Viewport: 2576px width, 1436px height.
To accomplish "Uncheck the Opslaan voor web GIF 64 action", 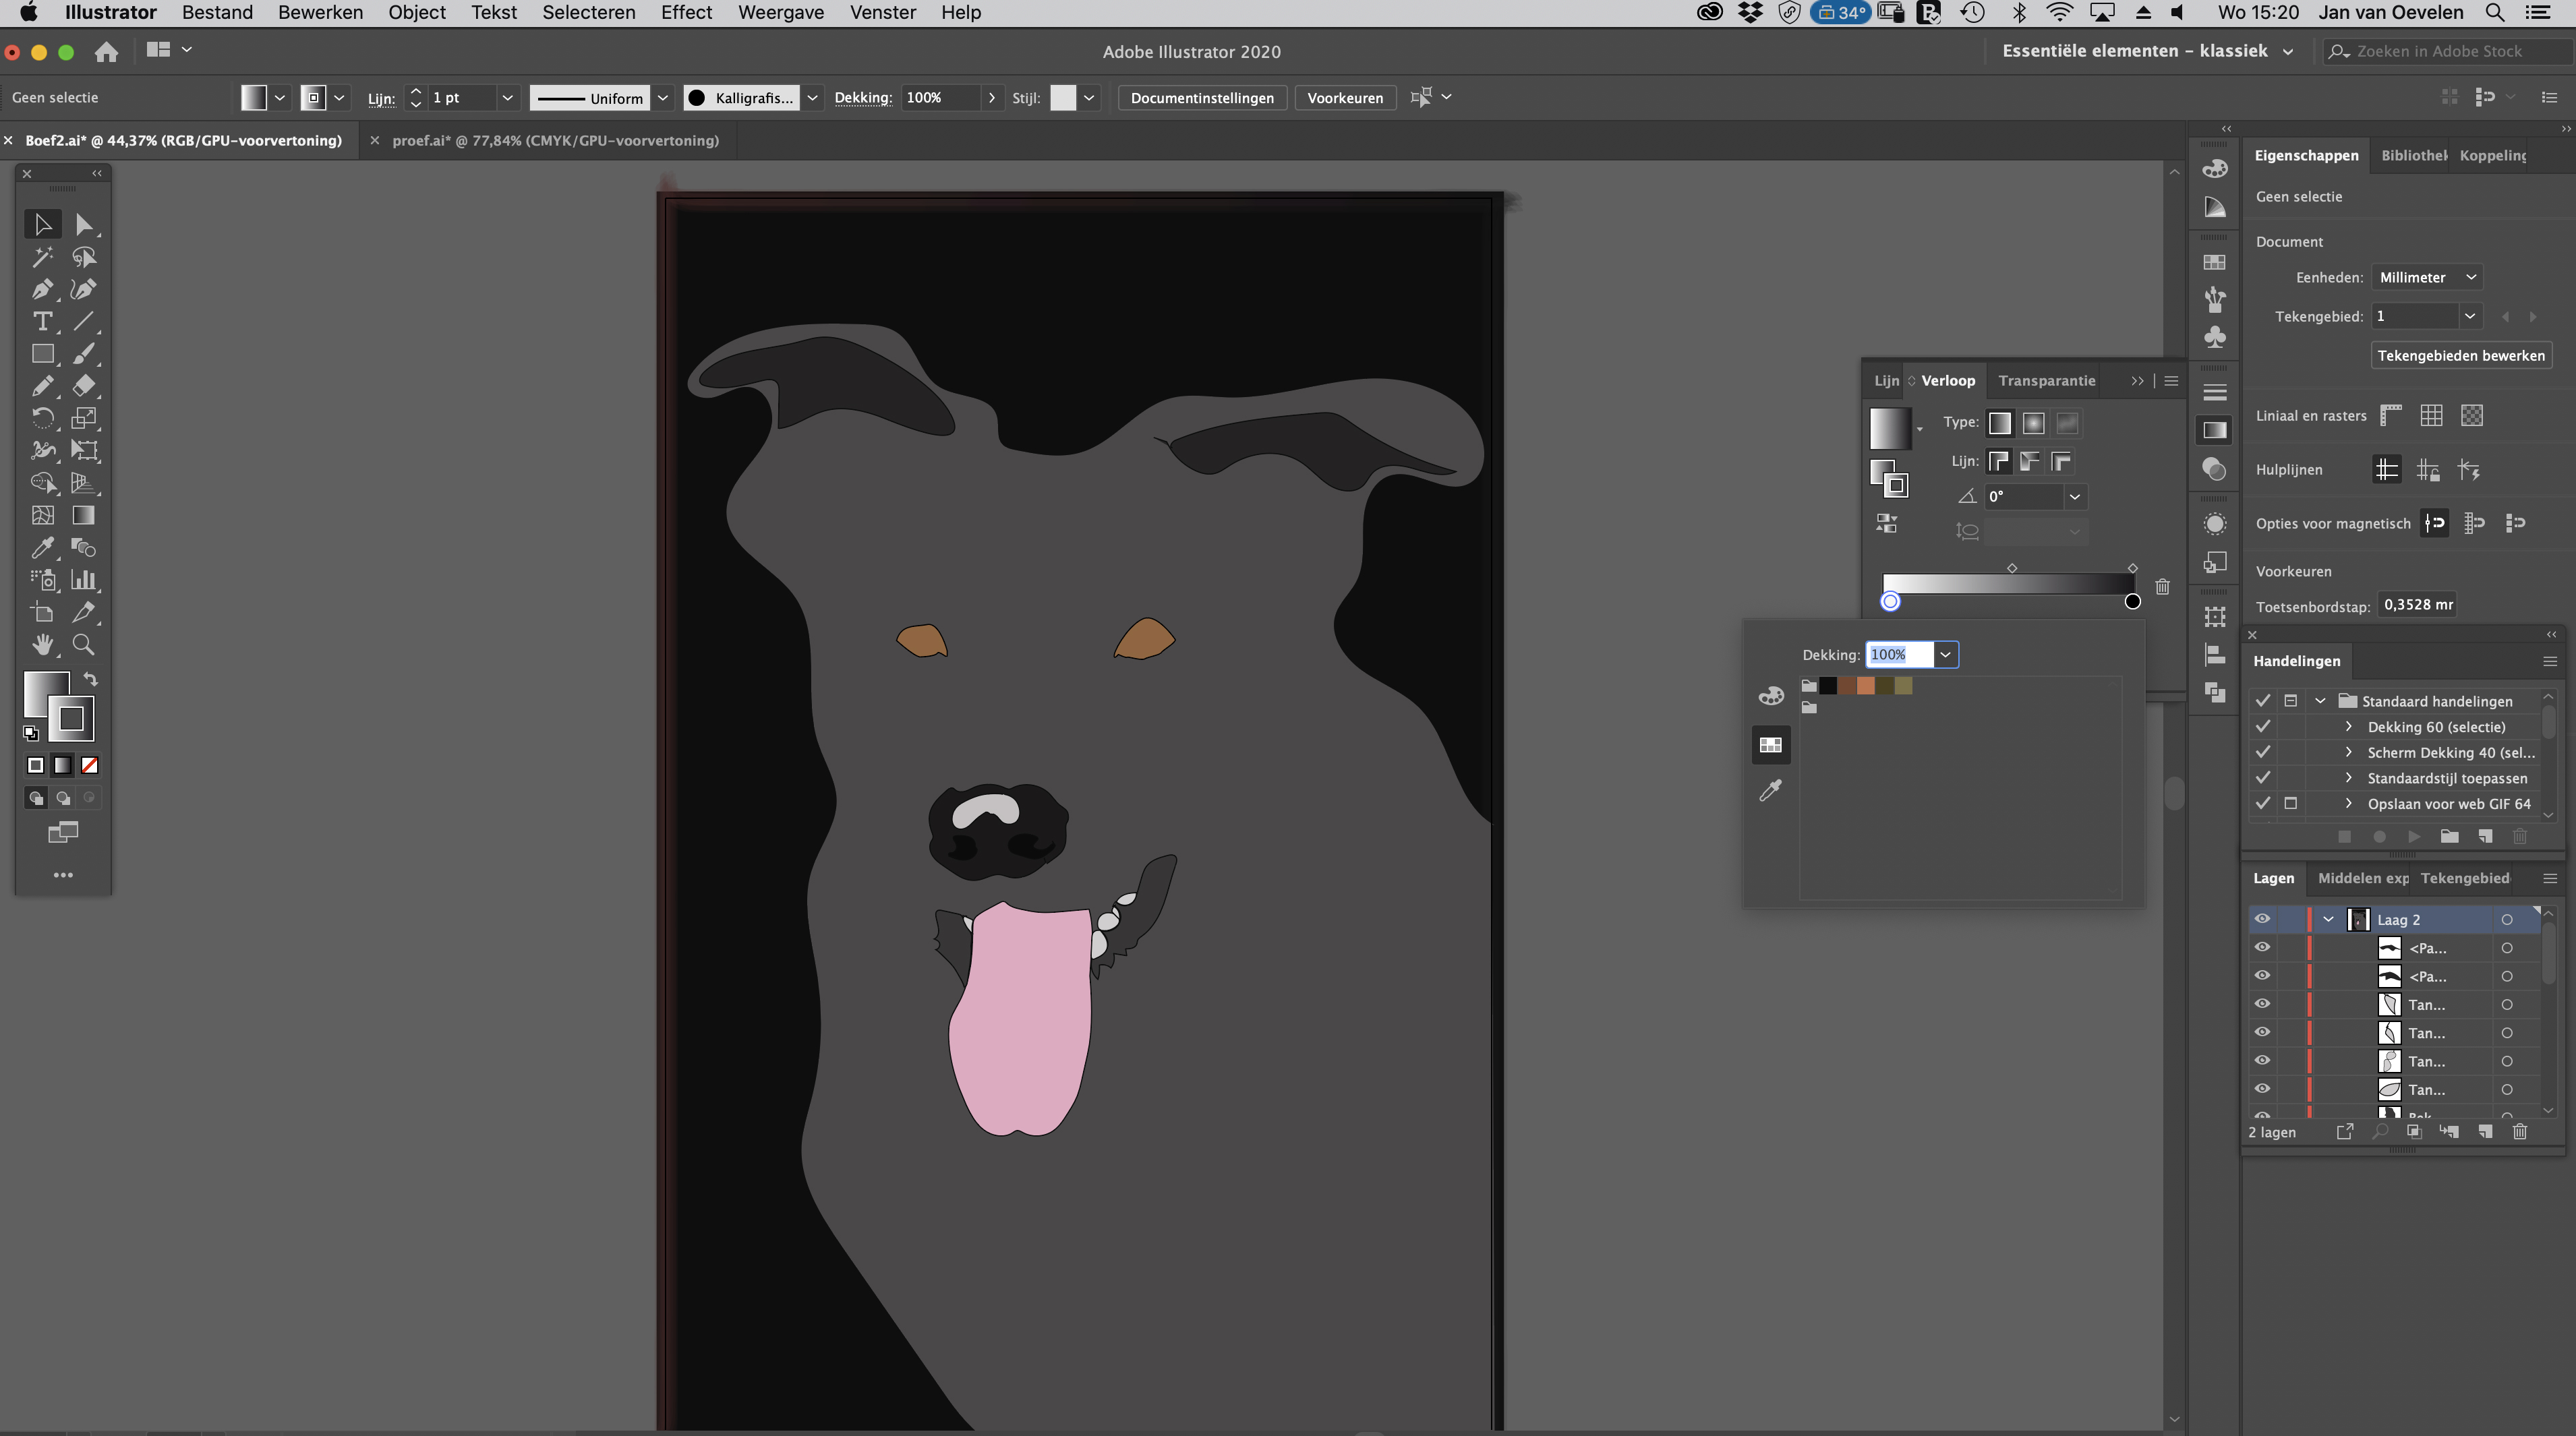I will click(x=2263, y=803).
